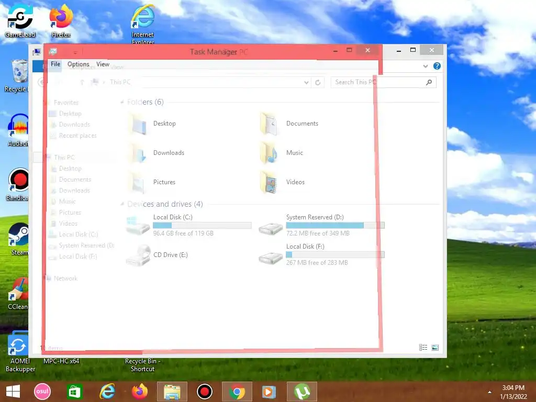Collapse the Devices and drives (4) group
Image resolution: width=536 pixels, height=402 pixels.
pos(122,204)
